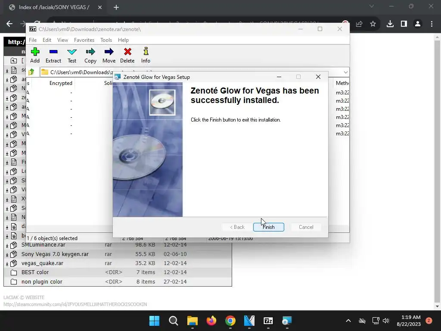
Task: Click the Add icon in the 7-Zip toolbar
Action: tap(35, 56)
